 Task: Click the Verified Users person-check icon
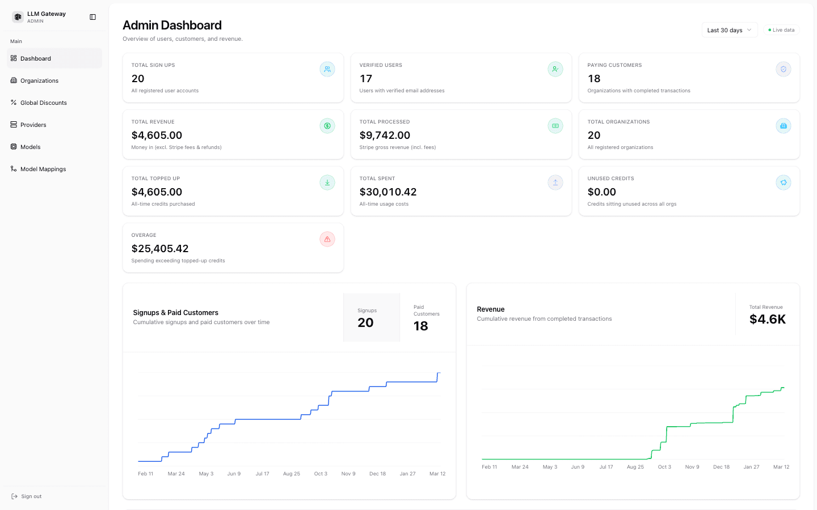click(555, 69)
